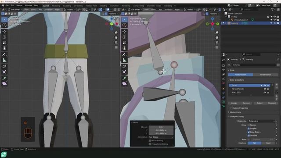Expand PrinceRobot_LP in outliner
This screenshot has height=158, width=281.
(229, 20)
